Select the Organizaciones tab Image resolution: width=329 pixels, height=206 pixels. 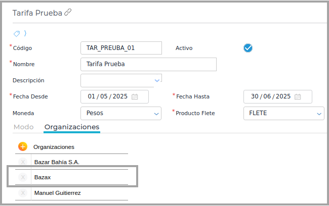click(72, 127)
